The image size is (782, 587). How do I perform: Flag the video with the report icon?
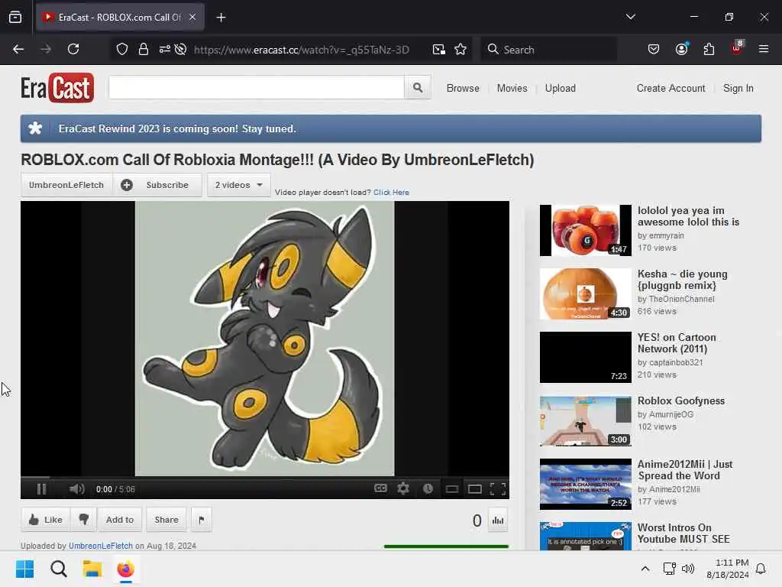[x=202, y=520]
